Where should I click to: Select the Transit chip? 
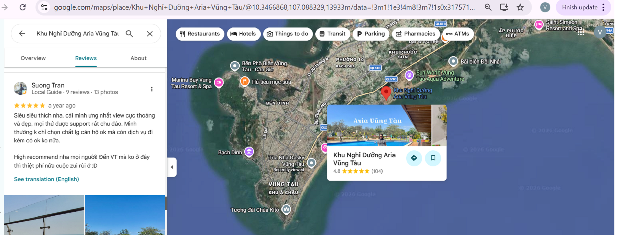tap(333, 34)
